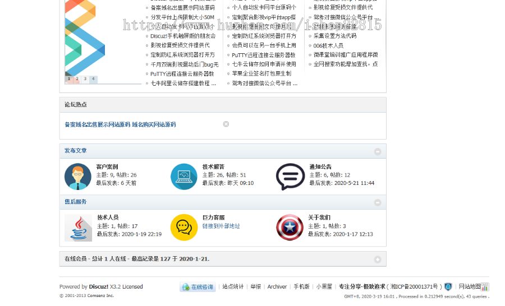
Task: Open the 技术人员 forum title
Action: (108, 217)
